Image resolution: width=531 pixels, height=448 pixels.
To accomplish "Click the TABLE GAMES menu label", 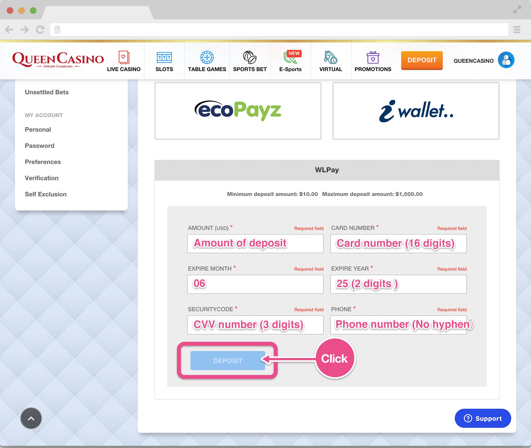I will pyautogui.click(x=207, y=69).
